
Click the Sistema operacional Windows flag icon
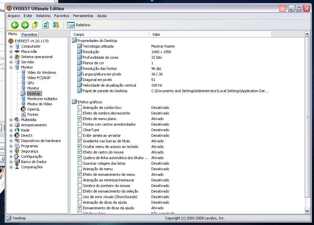click(x=17, y=57)
